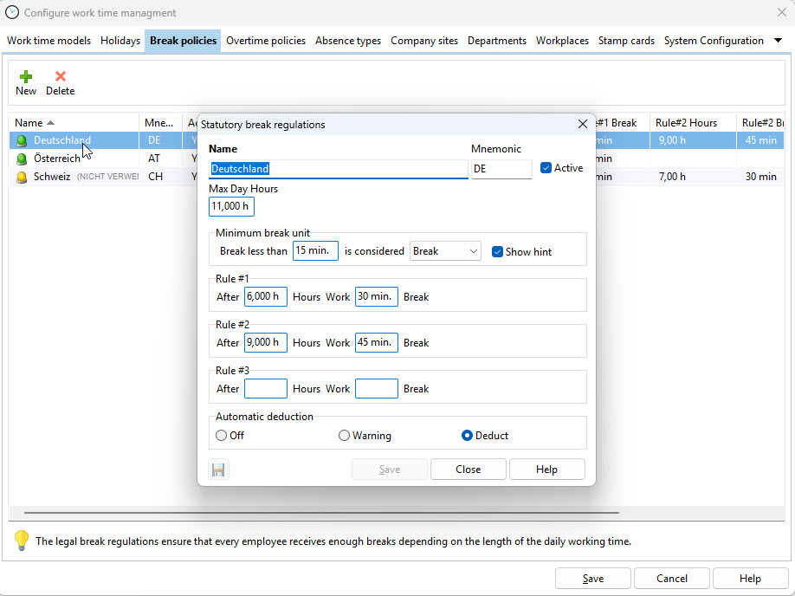Click the green status icon beside Österreich
The image size is (795, 596).
22,159
